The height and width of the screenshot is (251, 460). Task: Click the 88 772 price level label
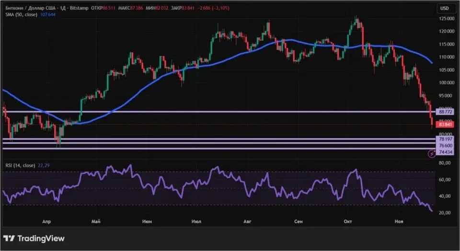(x=446, y=111)
